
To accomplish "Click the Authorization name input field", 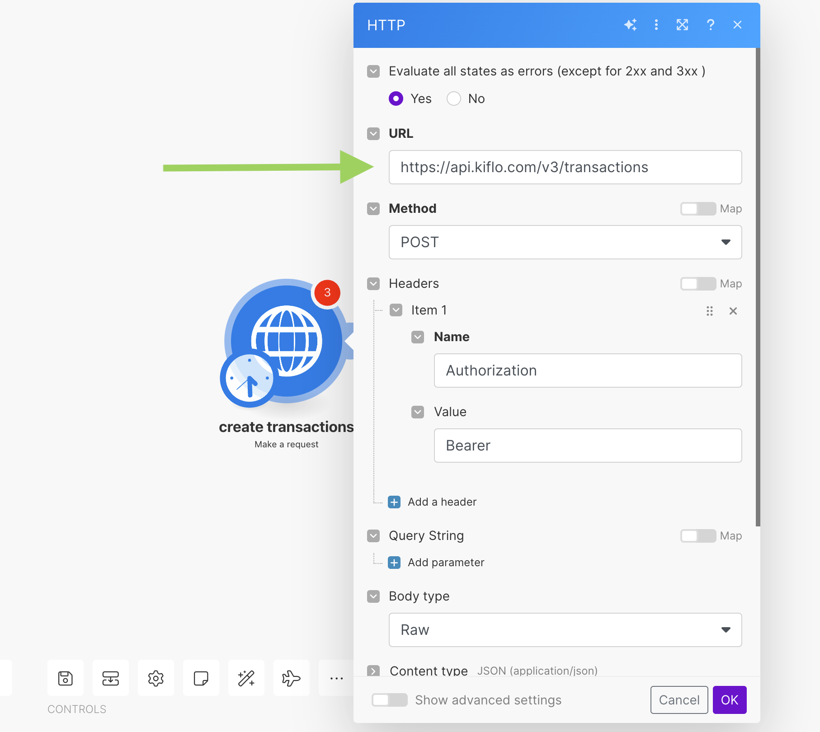I will (588, 371).
